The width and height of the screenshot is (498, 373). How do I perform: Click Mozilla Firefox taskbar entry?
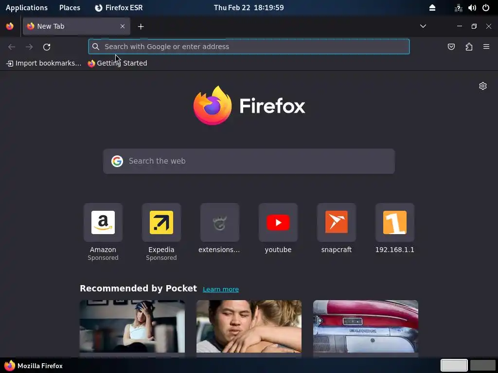[x=34, y=366]
